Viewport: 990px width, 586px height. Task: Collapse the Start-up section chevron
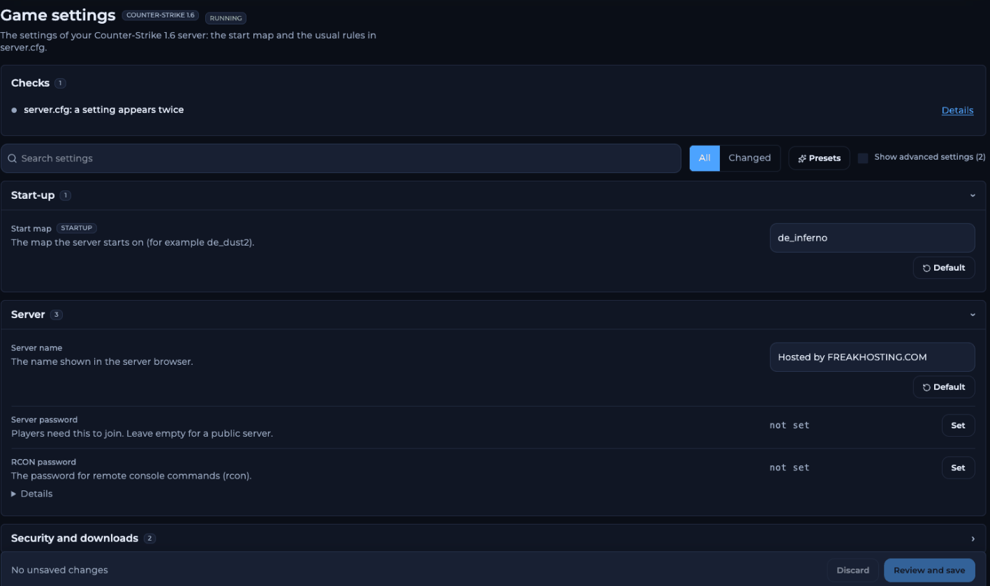click(973, 195)
